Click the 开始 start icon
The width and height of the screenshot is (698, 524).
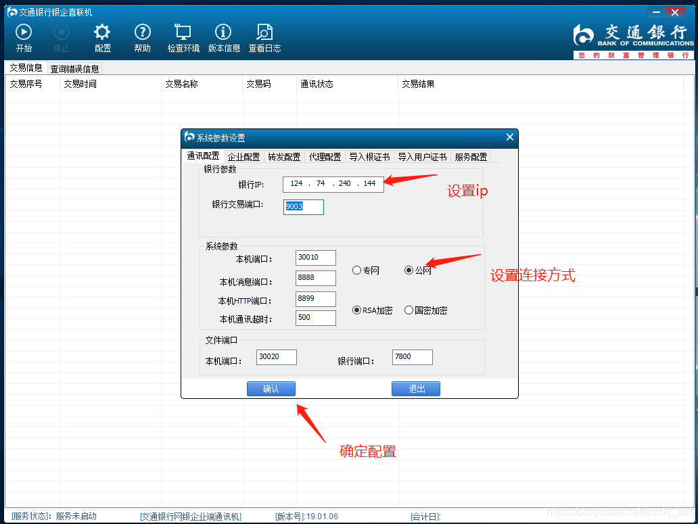[x=24, y=32]
